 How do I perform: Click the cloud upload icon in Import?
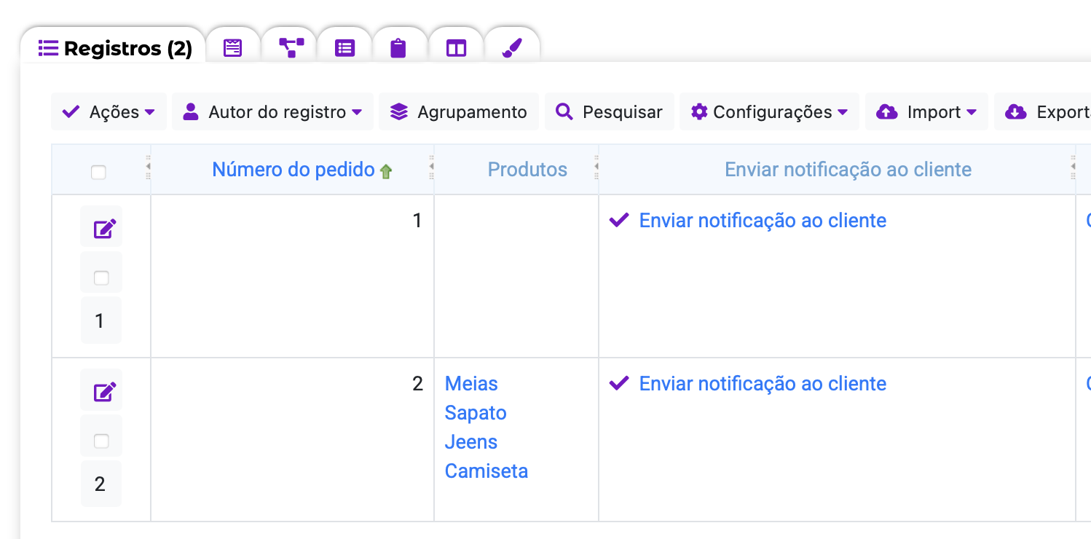tap(886, 111)
